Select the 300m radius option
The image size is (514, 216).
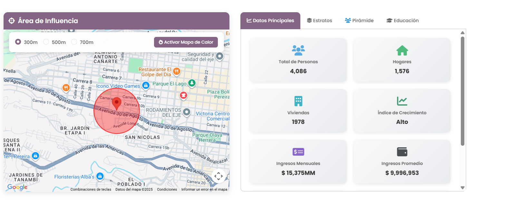click(x=18, y=42)
